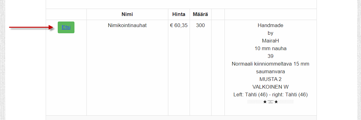Click the green Etsi button
The image size is (361, 120).
click(x=66, y=27)
